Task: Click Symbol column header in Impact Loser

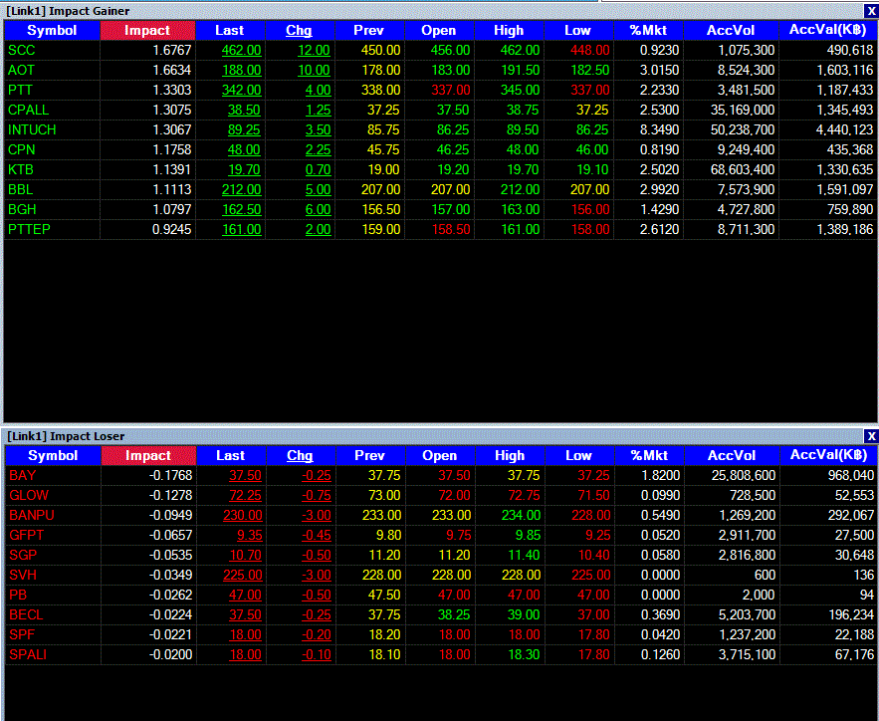Action: click(x=53, y=455)
